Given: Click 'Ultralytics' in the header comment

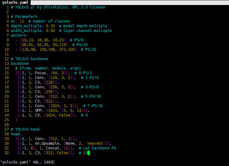Looking at the screenshot, I should 56,7.
